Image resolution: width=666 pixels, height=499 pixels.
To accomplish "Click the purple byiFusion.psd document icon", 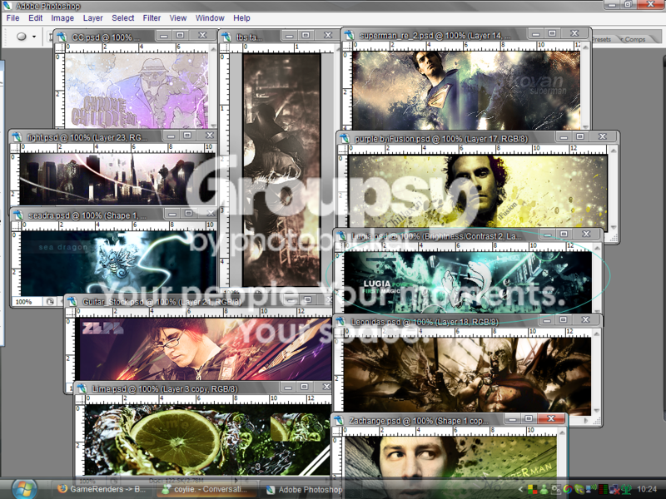I will 344,138.
